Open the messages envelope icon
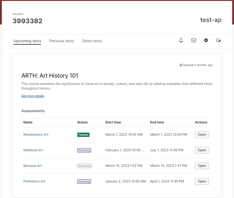Image resolution: width=234 pixels, height=198 pixels. [x=194, y=40]
